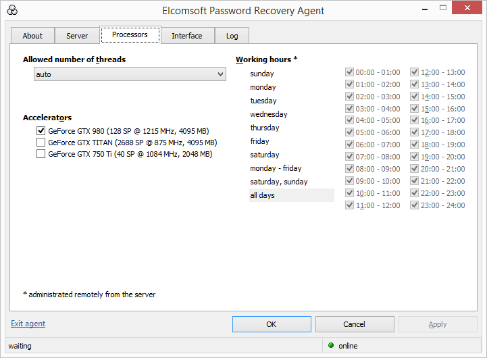Minimize the Password Recovery Agent window
This screenshot has width=487, height=358.
coord(424,9)
